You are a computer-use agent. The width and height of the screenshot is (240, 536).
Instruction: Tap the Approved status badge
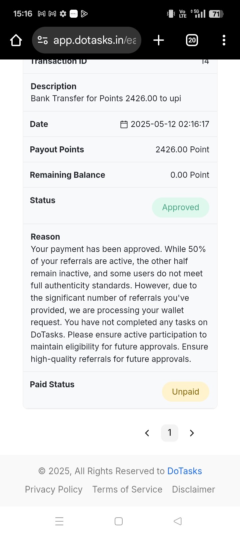tap(181, 208)
